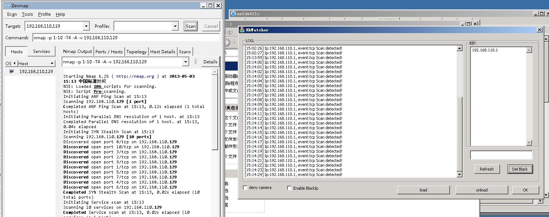
Task: Click the sort arrow in OS column header
Action: pos(15,63)
